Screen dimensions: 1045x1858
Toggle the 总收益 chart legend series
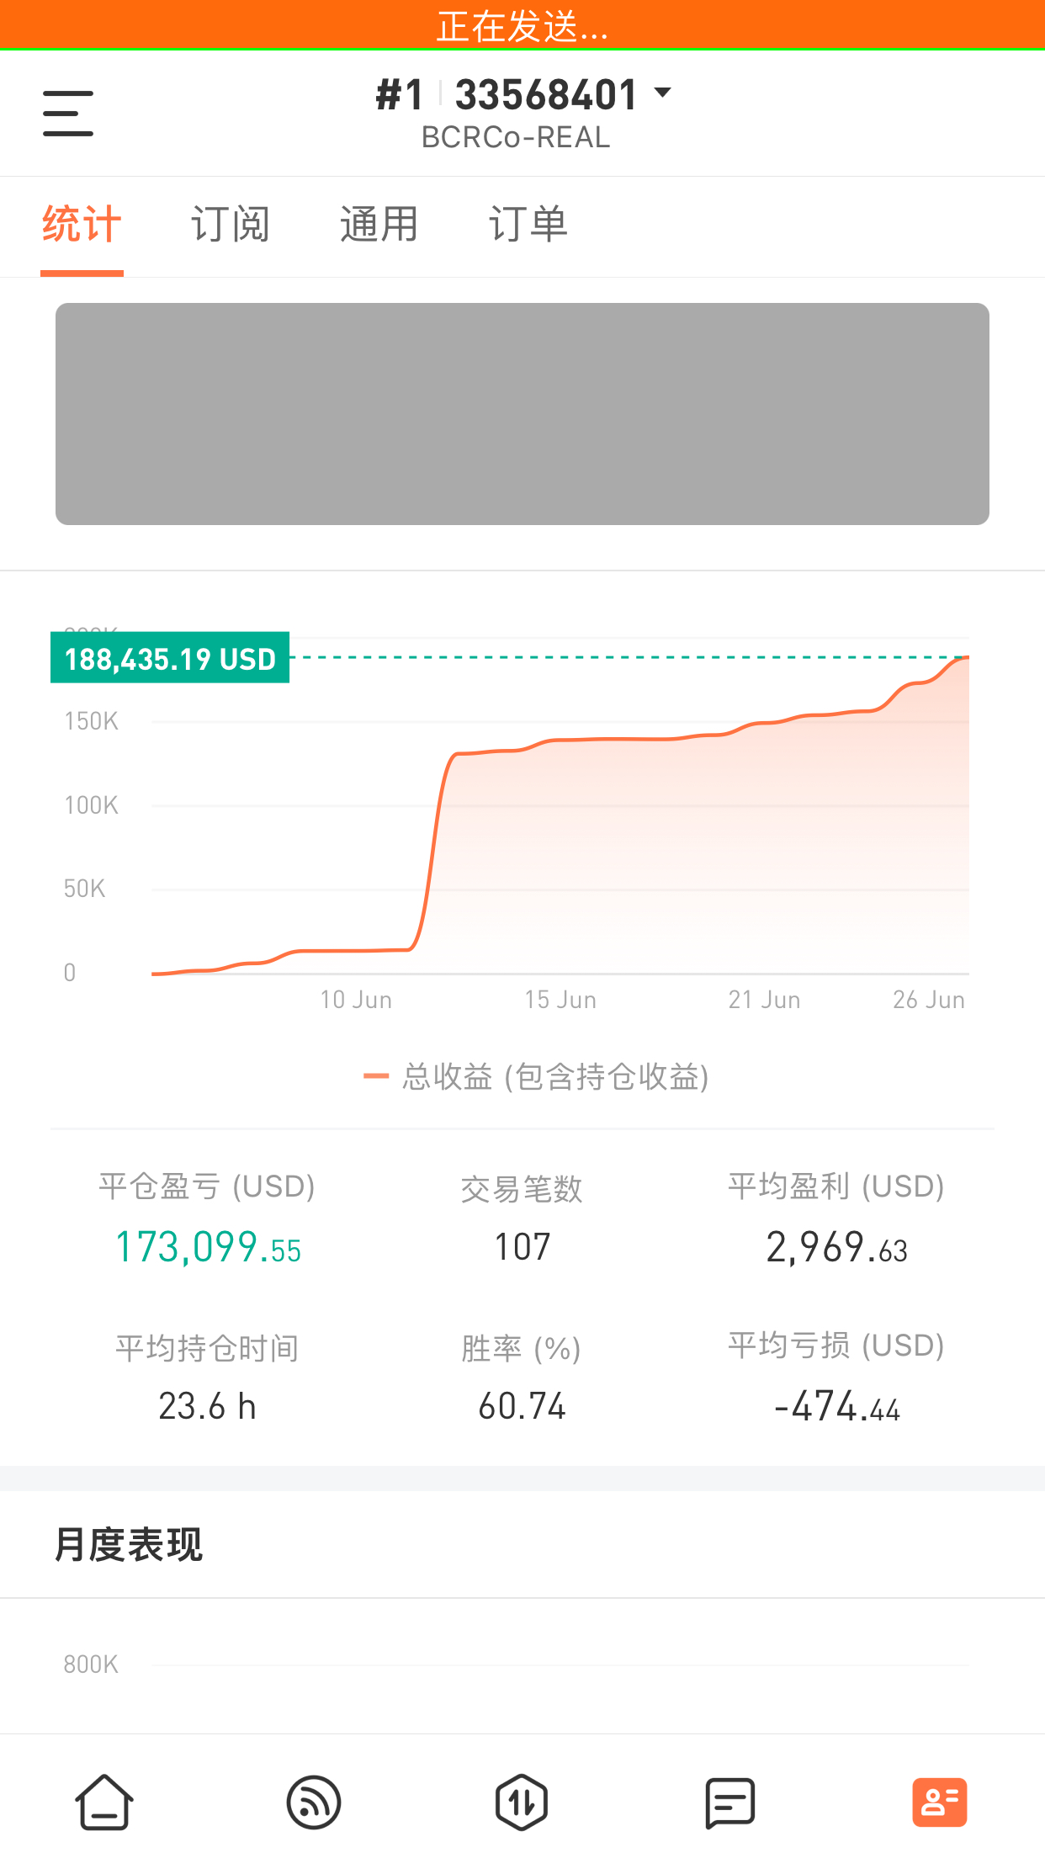point(537,1077)
